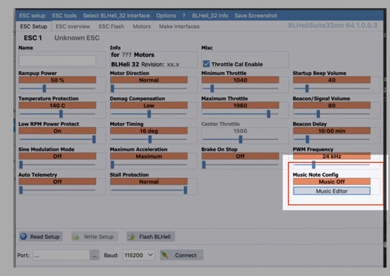Image resolution: width=390 pixels, height=276 pixels.
Task: Open the BLHeli_32 info menu
Action: 210,15
